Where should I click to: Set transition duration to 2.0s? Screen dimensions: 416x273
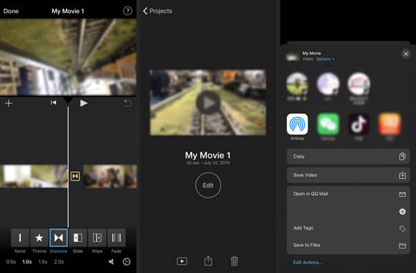coord(59,262)
